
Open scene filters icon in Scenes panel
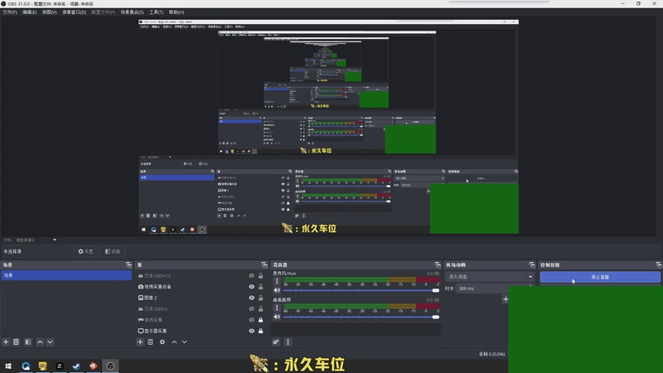pyautogui.click(x=28, y=342)
